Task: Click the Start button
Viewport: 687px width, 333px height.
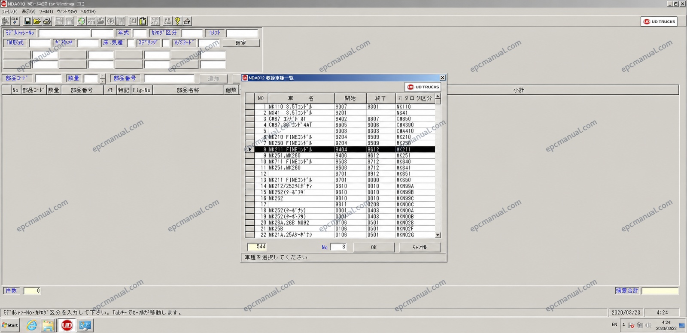Action: pos(10,325)
